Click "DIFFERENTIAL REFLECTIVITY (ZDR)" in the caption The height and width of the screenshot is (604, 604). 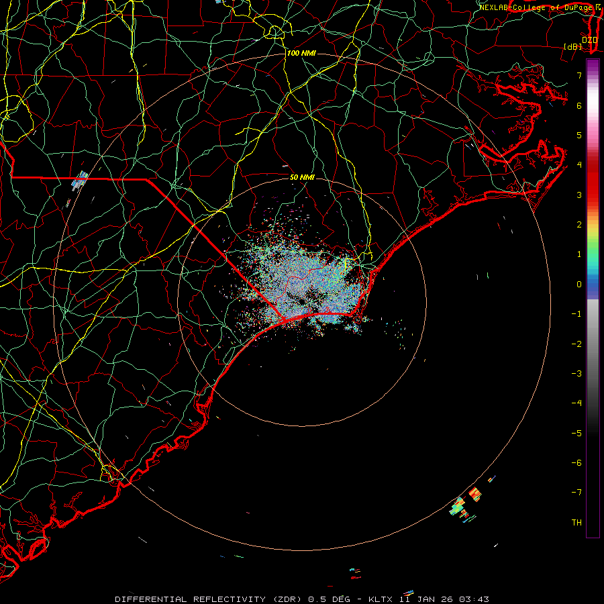point(209,599)
